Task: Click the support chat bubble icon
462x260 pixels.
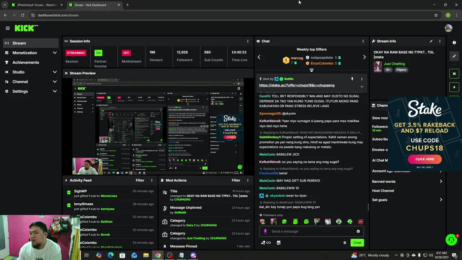Action: point(451,240)
